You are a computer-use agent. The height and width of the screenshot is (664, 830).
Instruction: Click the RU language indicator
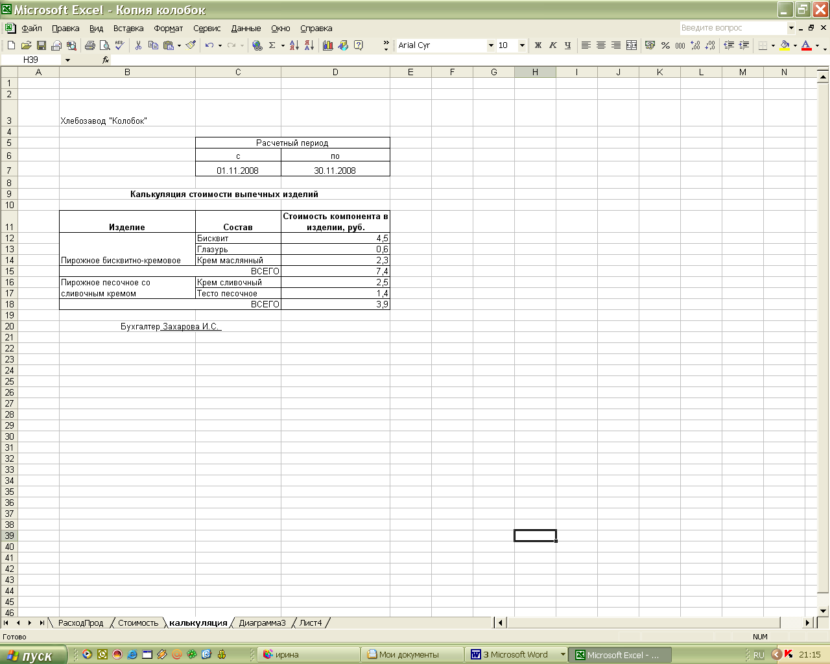pos(759,656)
